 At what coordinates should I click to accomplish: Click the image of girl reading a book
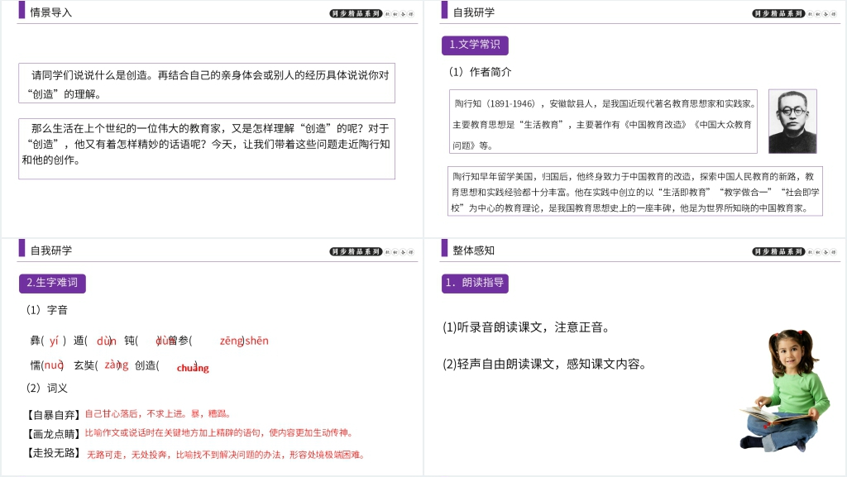tap(785, 391)
